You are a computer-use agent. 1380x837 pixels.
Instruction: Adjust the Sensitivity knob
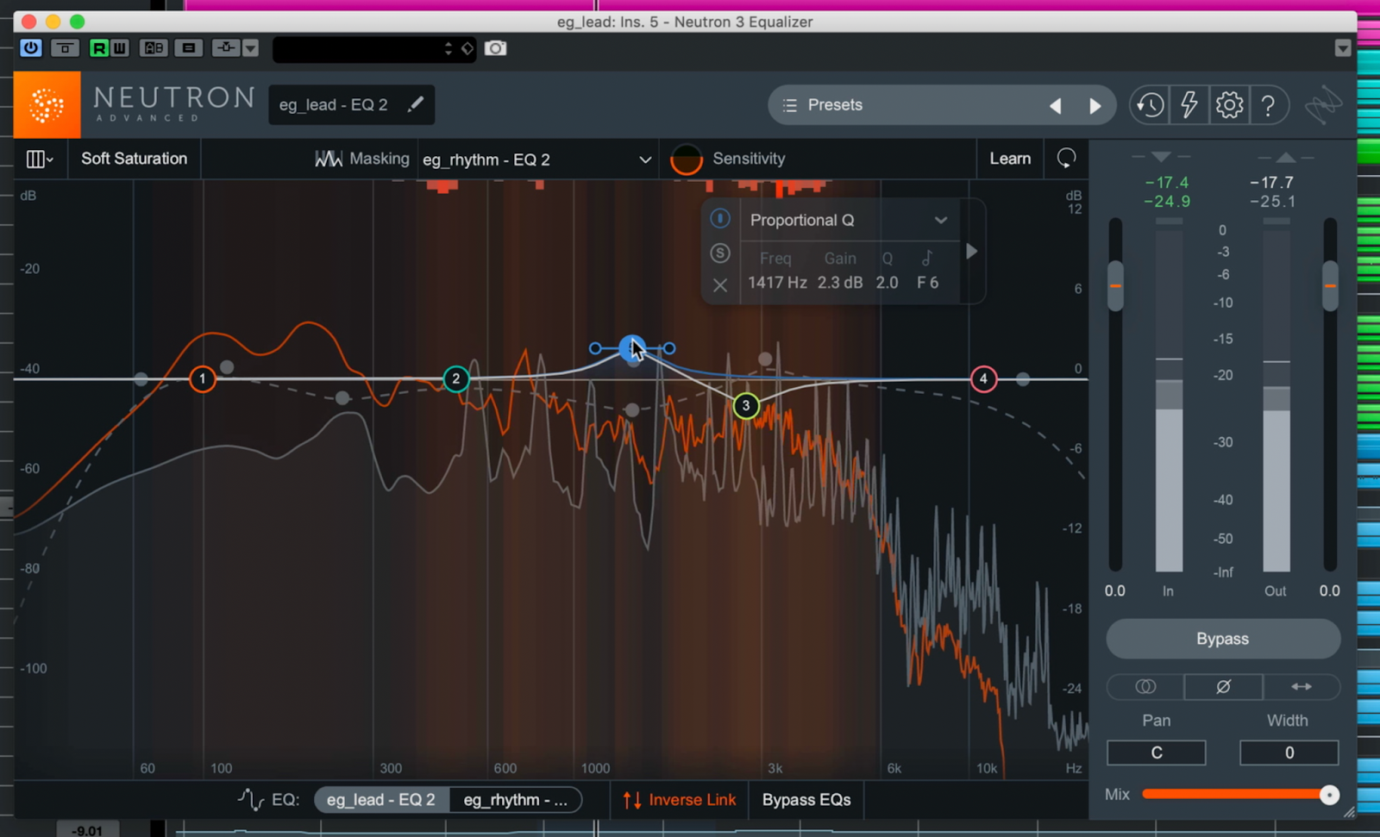click(x=687, y=159)
